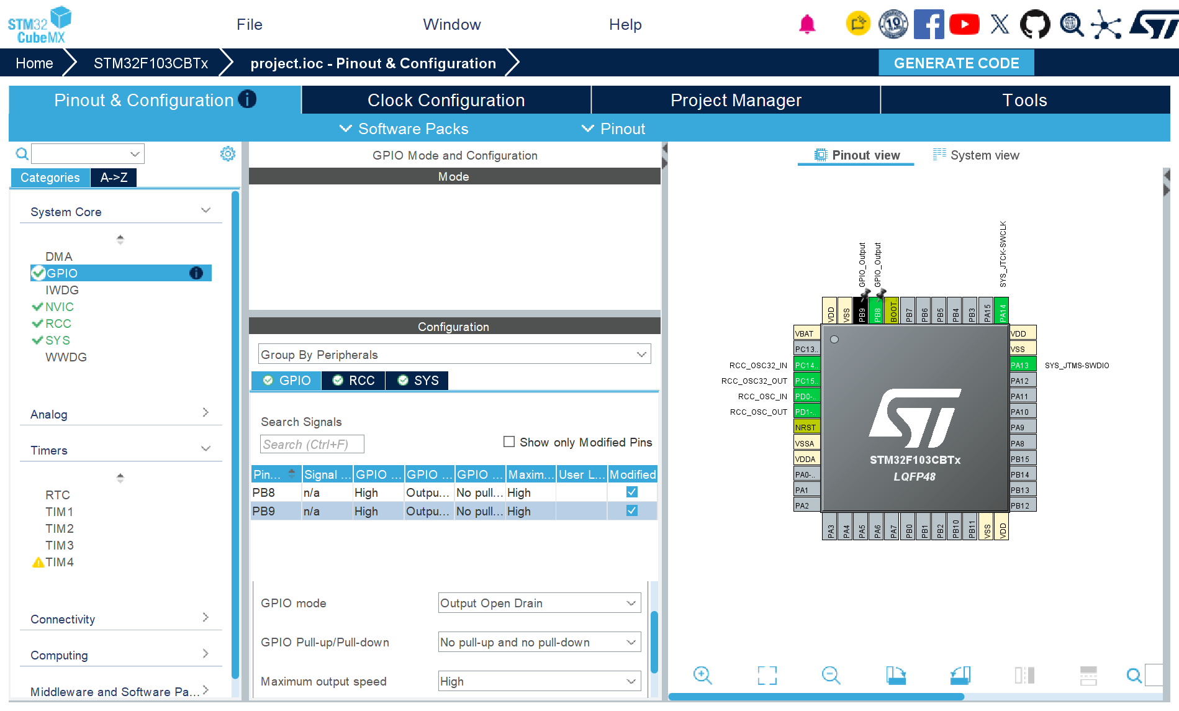Image resolution: width=1179 pixels, height=711 pixels.
Task: Switch to the Project Manager tab
Action: [736, 100]
